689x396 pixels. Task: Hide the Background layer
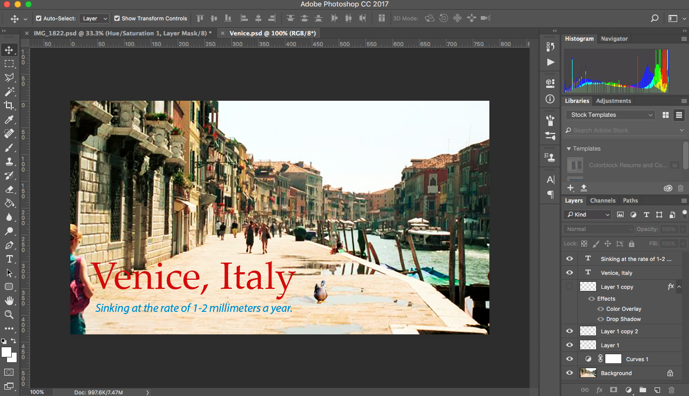point(569,372)
